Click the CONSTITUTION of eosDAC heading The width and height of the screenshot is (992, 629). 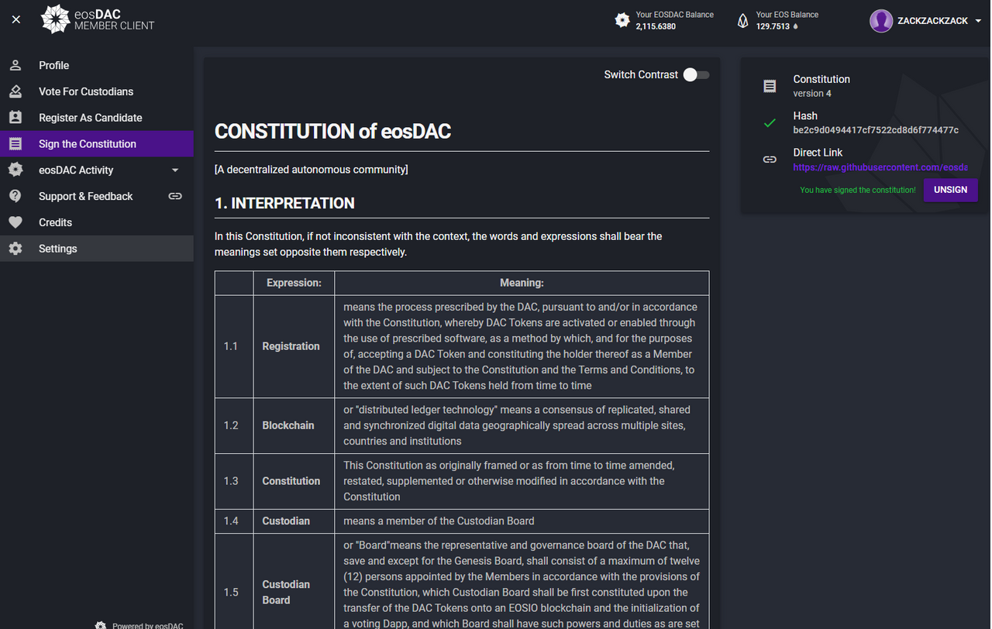point(332,132)
